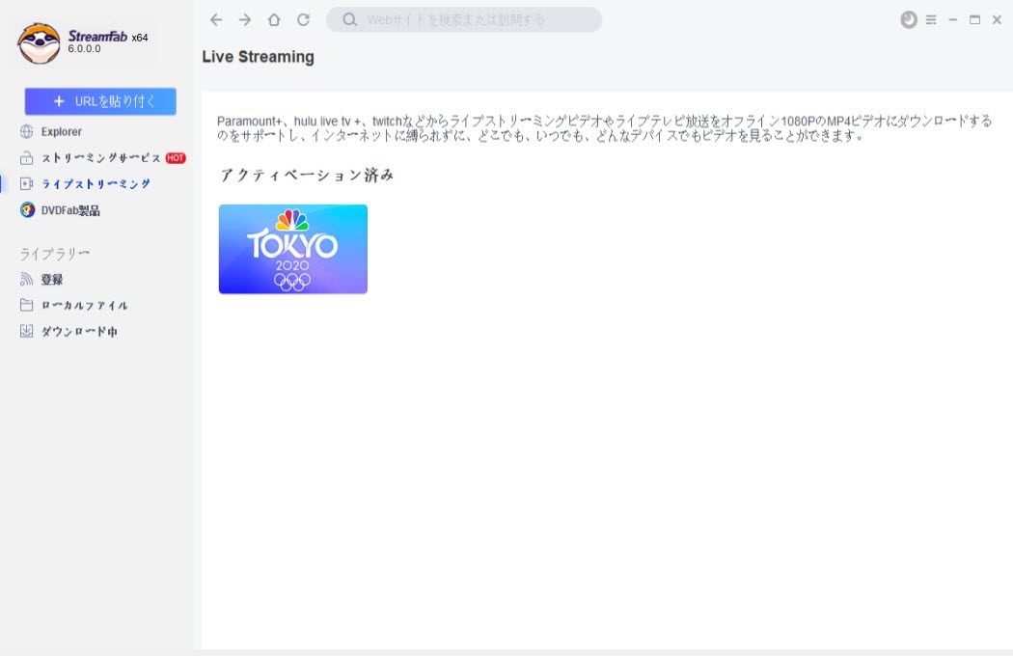1013x656 pixels.
Task: Go forward with the right arrow
Action: 245,20
